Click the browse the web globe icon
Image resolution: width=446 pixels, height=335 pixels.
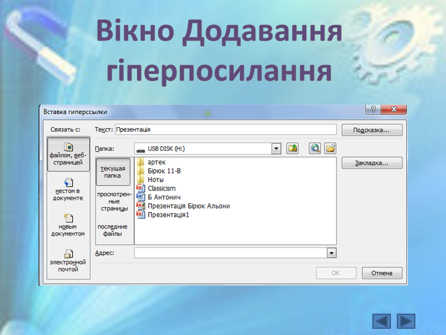coord(315,148)
